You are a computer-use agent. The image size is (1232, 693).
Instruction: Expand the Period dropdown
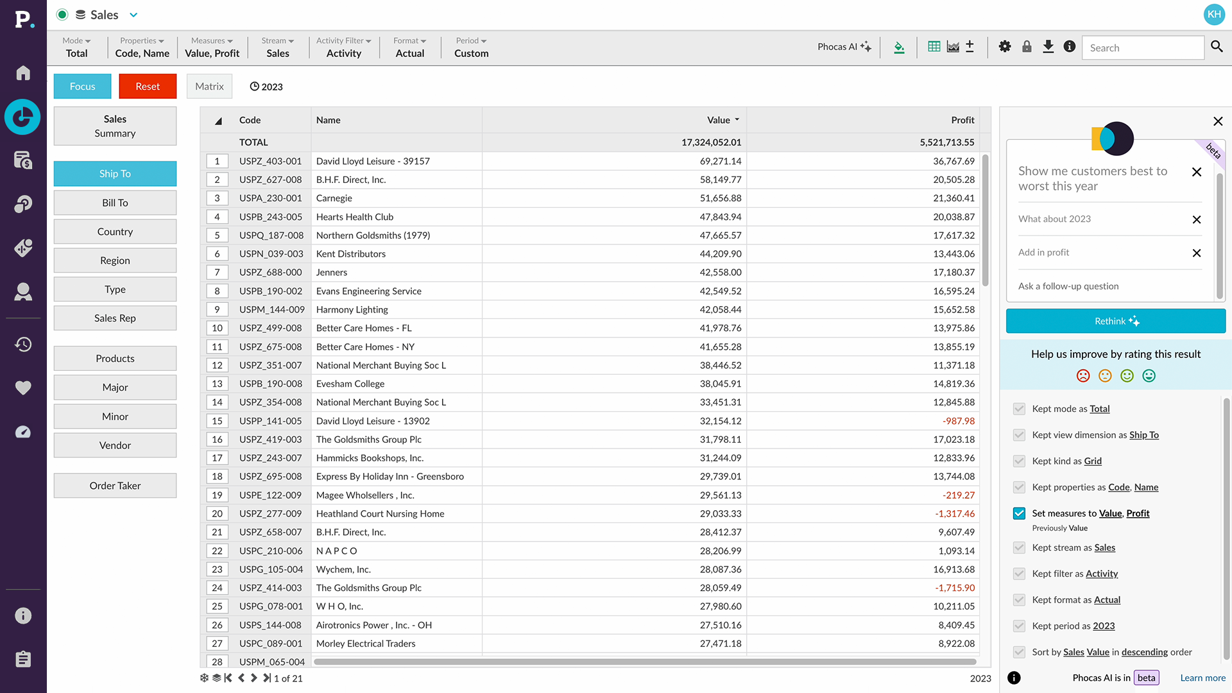point(470,40)
